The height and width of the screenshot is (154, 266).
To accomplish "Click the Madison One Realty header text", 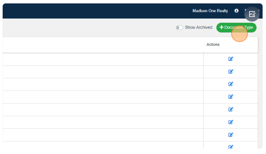I will click(210, 11).
